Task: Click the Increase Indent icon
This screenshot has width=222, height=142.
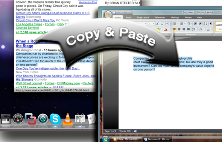Action: point(200,24)
